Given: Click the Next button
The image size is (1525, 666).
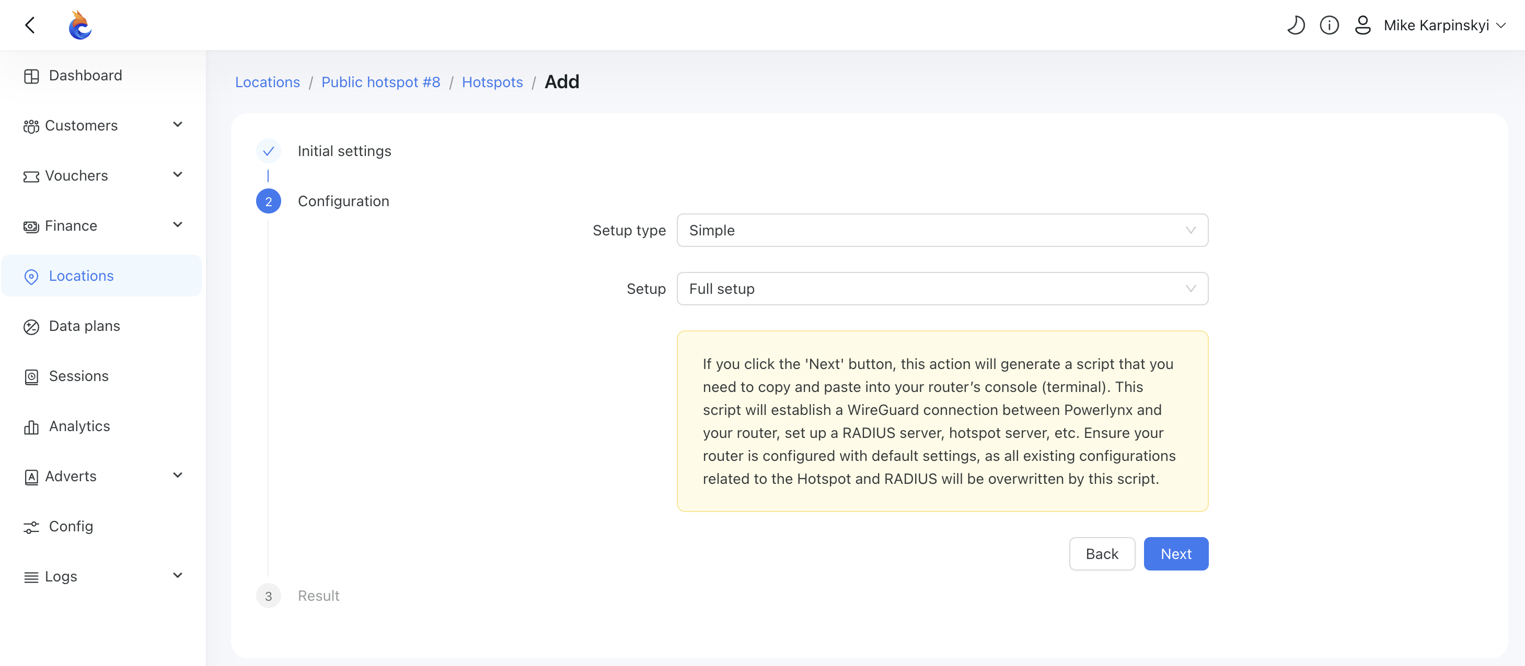Looking at the screenshot, I should 1176,554.
